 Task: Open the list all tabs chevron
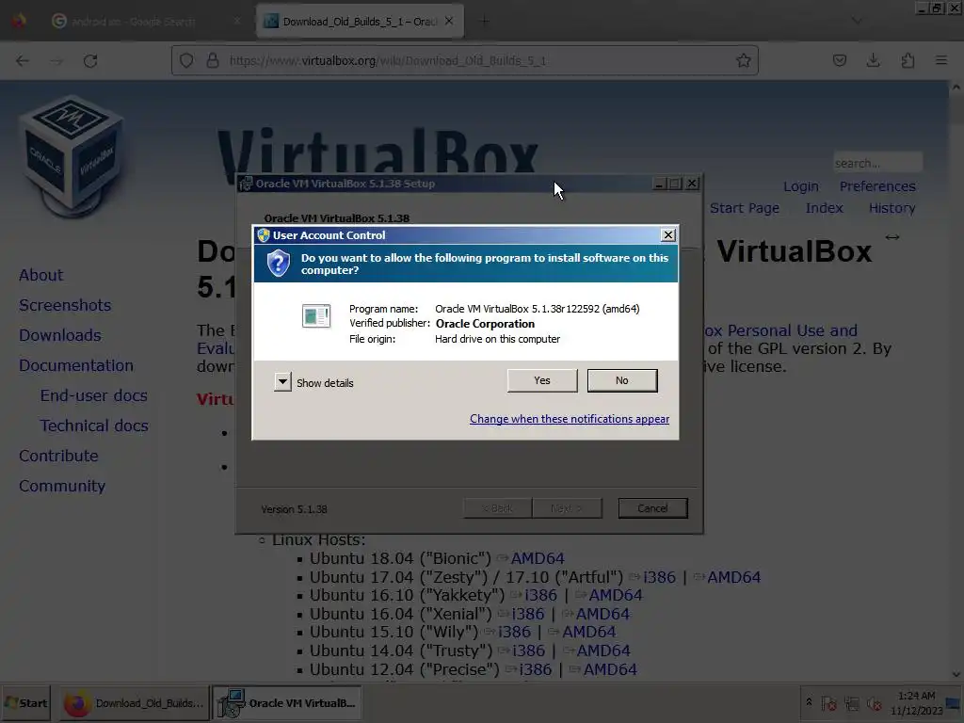[x=857, y=21]
